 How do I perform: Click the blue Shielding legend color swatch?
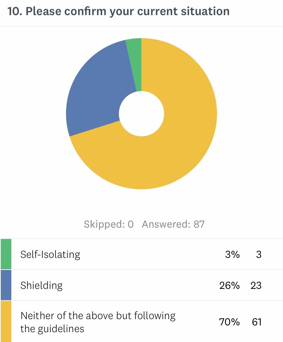tap(6, 285)
